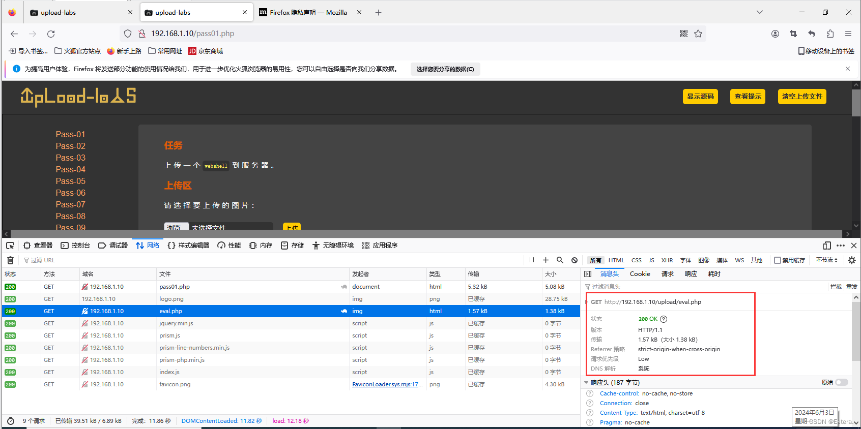Open the 内存 memory tab
861x429 pixels.
tap(261, 246)
